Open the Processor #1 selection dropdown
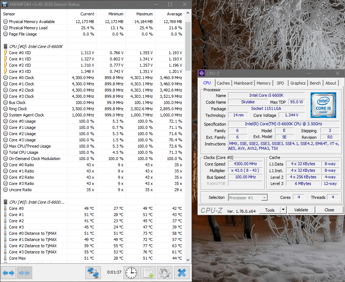345x282 pixels. pos(248,198)
